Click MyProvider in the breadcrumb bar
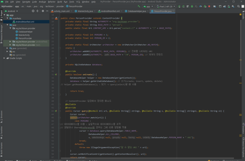The image size is (245, 161). point(7,6)
